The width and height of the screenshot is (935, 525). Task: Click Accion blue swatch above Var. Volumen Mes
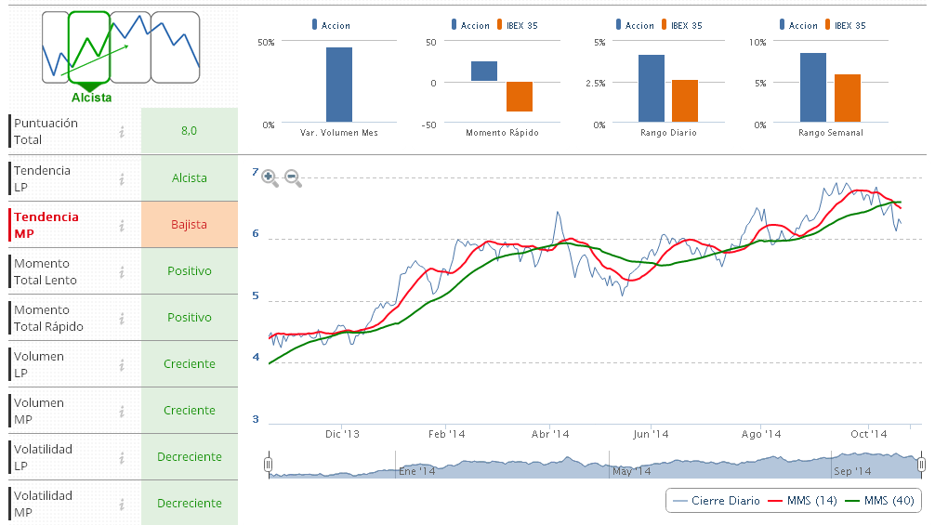[x=315, y=25]
